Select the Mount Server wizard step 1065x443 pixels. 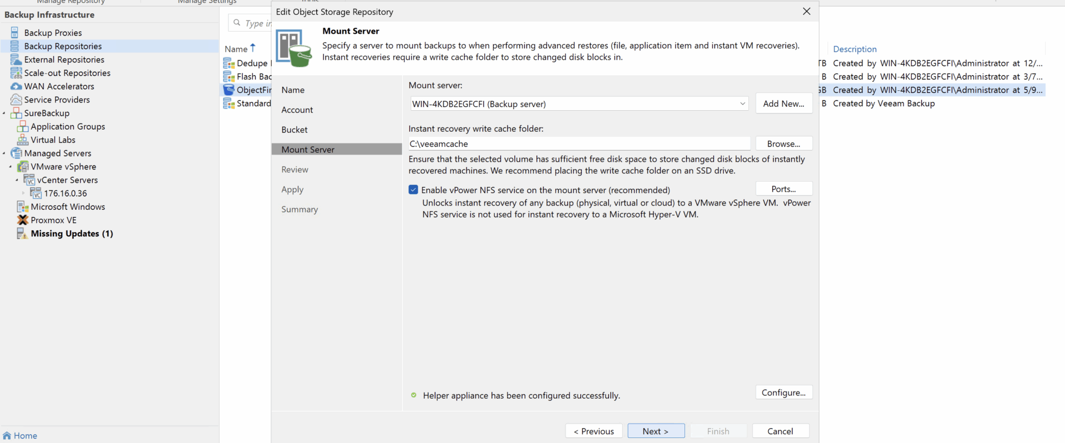click(337, 149)
